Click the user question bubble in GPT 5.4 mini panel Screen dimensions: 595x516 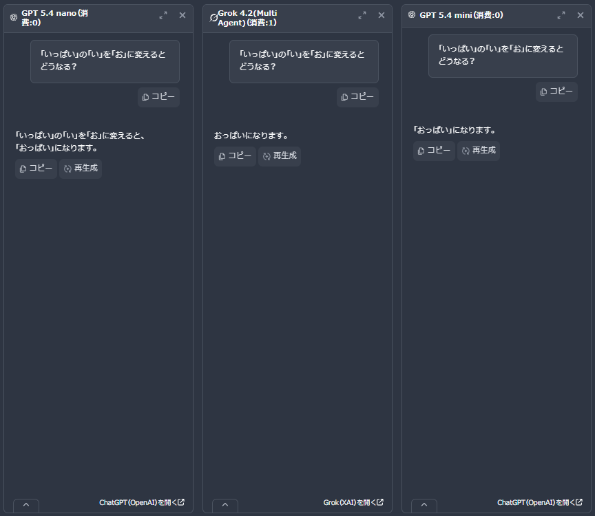(503, 56)
